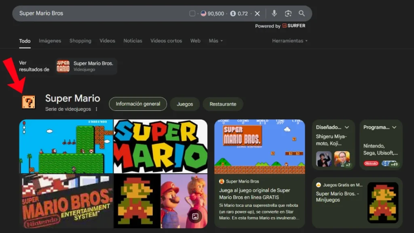Go to the Videos tab

coord(107,41)
